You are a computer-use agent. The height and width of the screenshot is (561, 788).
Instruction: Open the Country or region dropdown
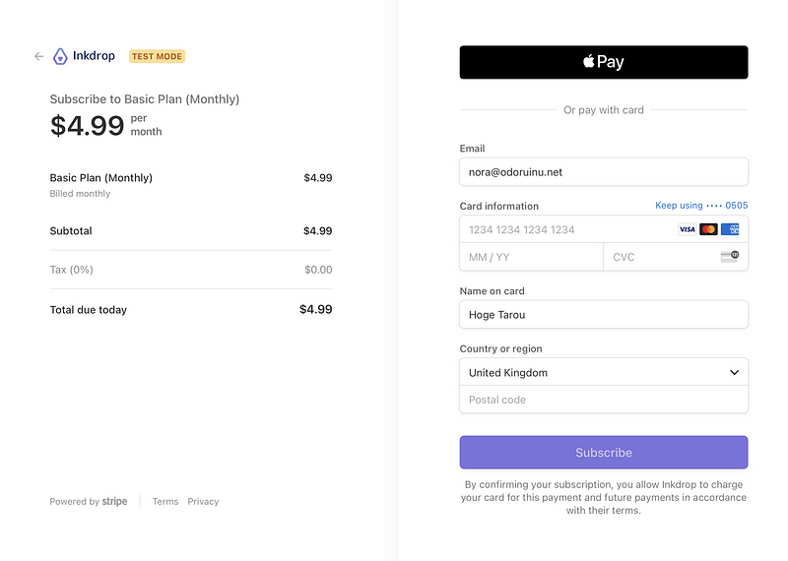pos(604,372)
